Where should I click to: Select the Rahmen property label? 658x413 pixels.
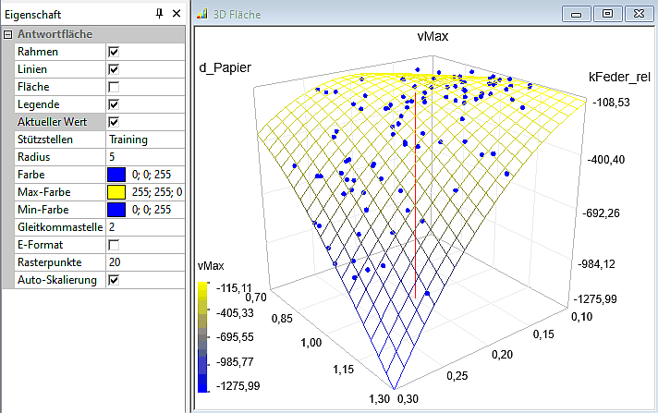point(38,52)
